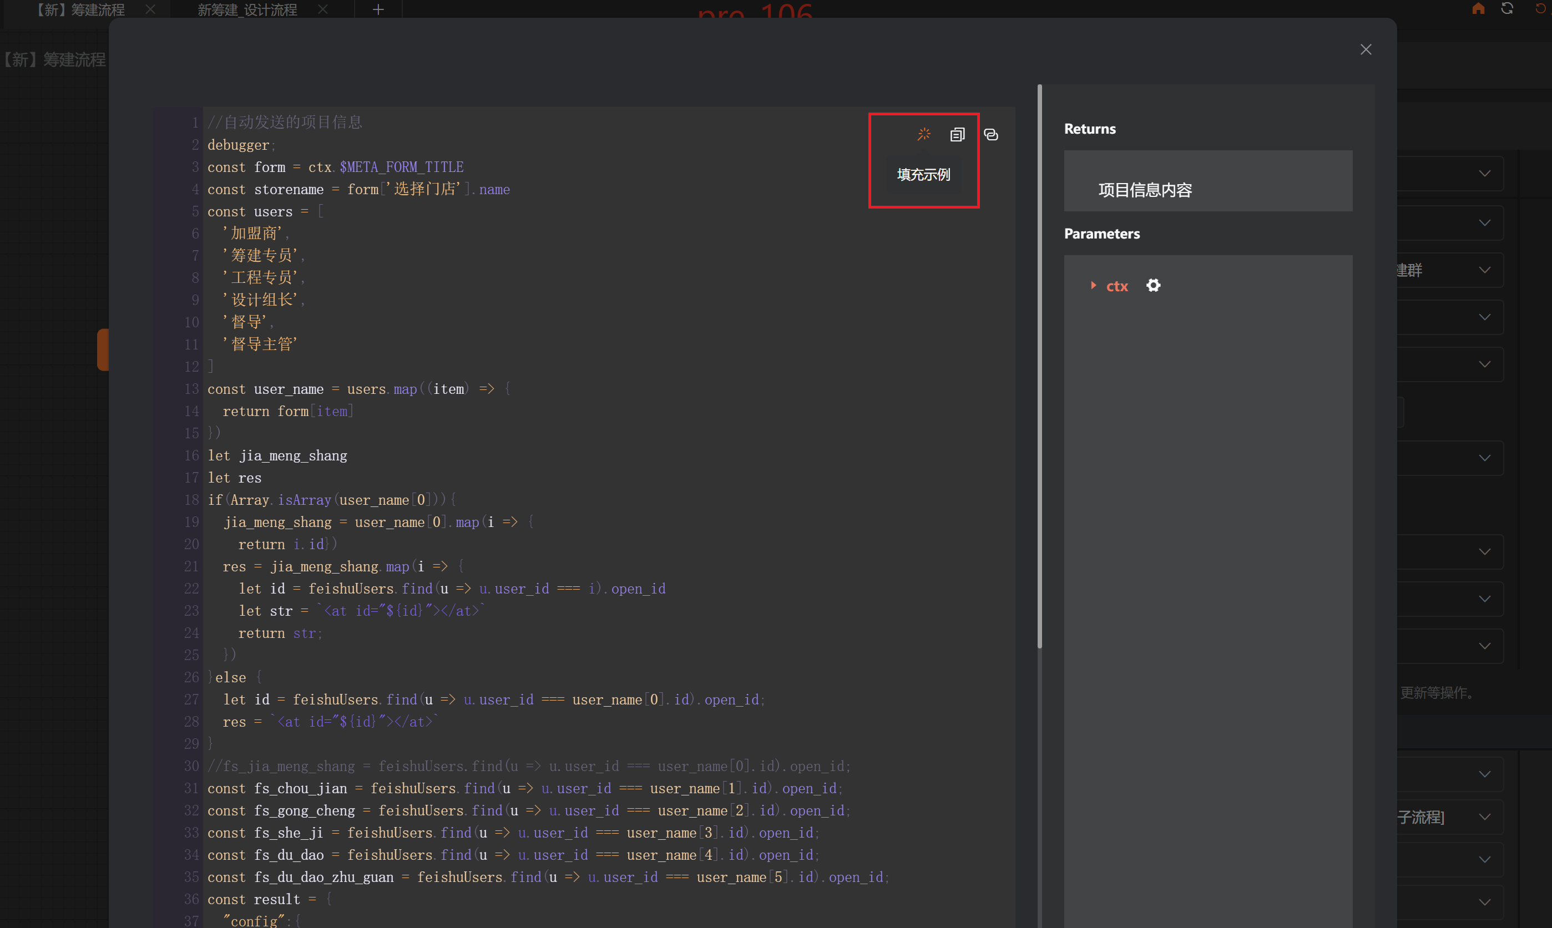Screen dimensions: 1552x928
Task: Close the code editor dialog
Action: 1366,49
